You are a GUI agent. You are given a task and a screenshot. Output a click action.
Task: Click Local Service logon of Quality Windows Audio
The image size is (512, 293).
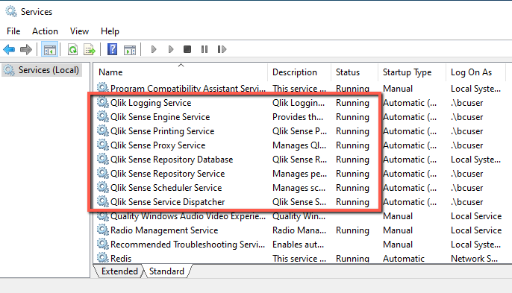tap(476, 216)
